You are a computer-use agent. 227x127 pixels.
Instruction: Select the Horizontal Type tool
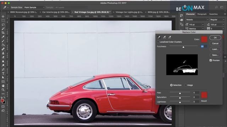pyautogui.click(x=3, y=73)
